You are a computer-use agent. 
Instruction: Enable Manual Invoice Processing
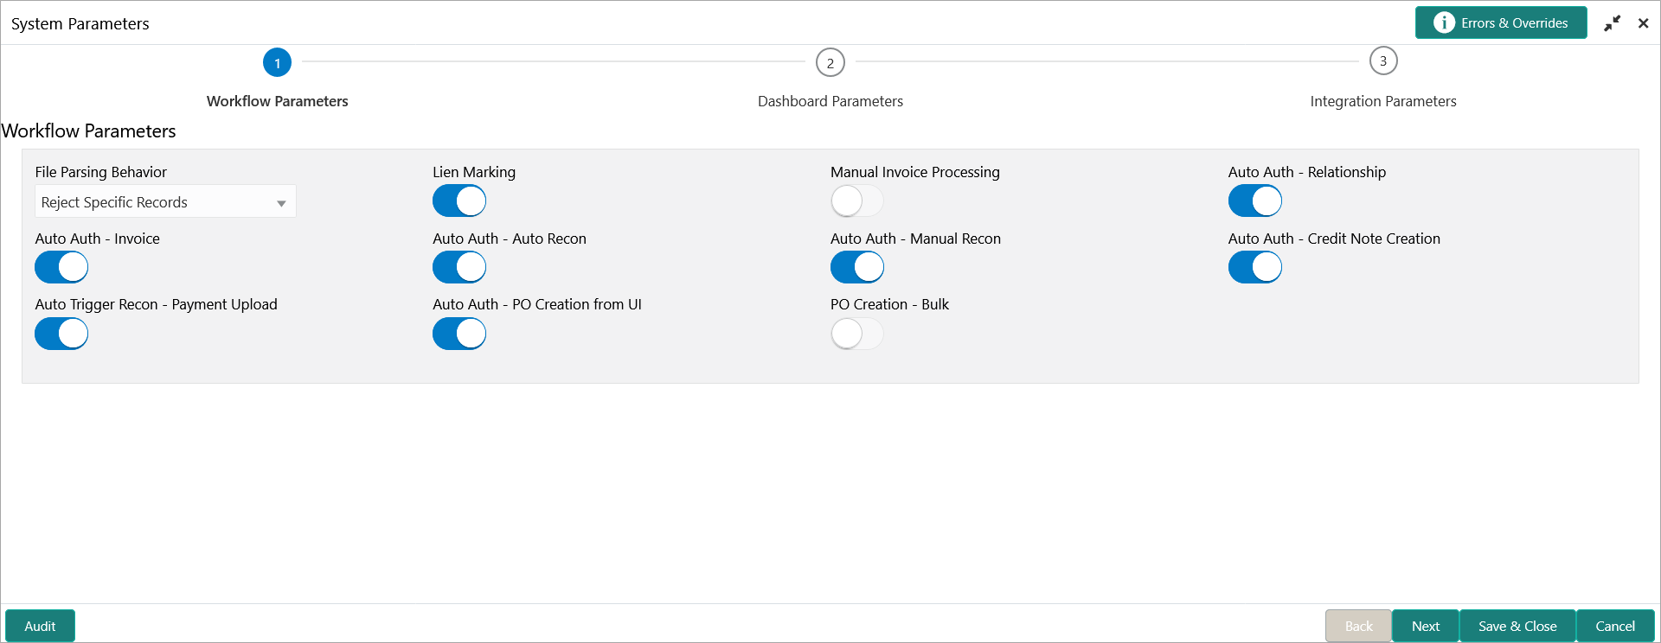(x=856, y=201)
